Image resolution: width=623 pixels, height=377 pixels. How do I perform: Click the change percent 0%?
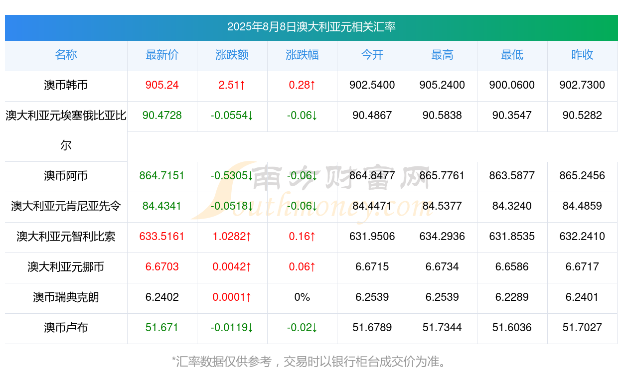tap(302, 297)
